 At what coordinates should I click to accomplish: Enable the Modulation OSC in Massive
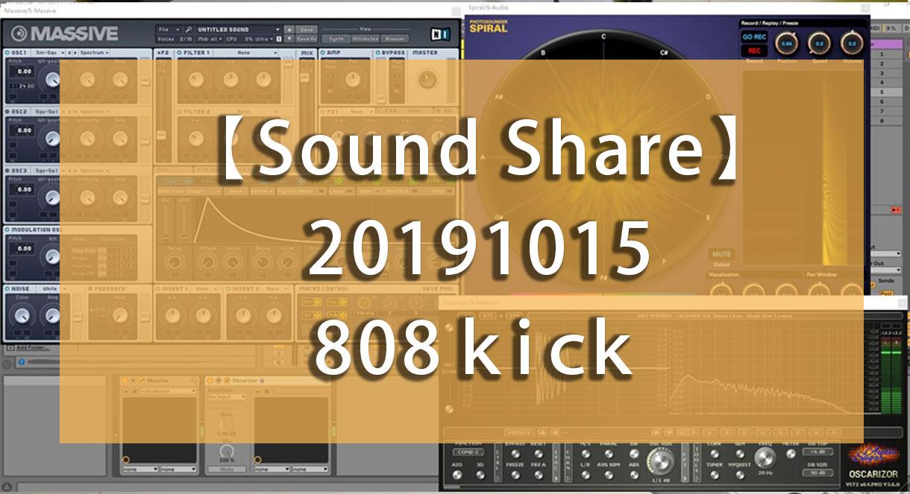tap(7, 230)
